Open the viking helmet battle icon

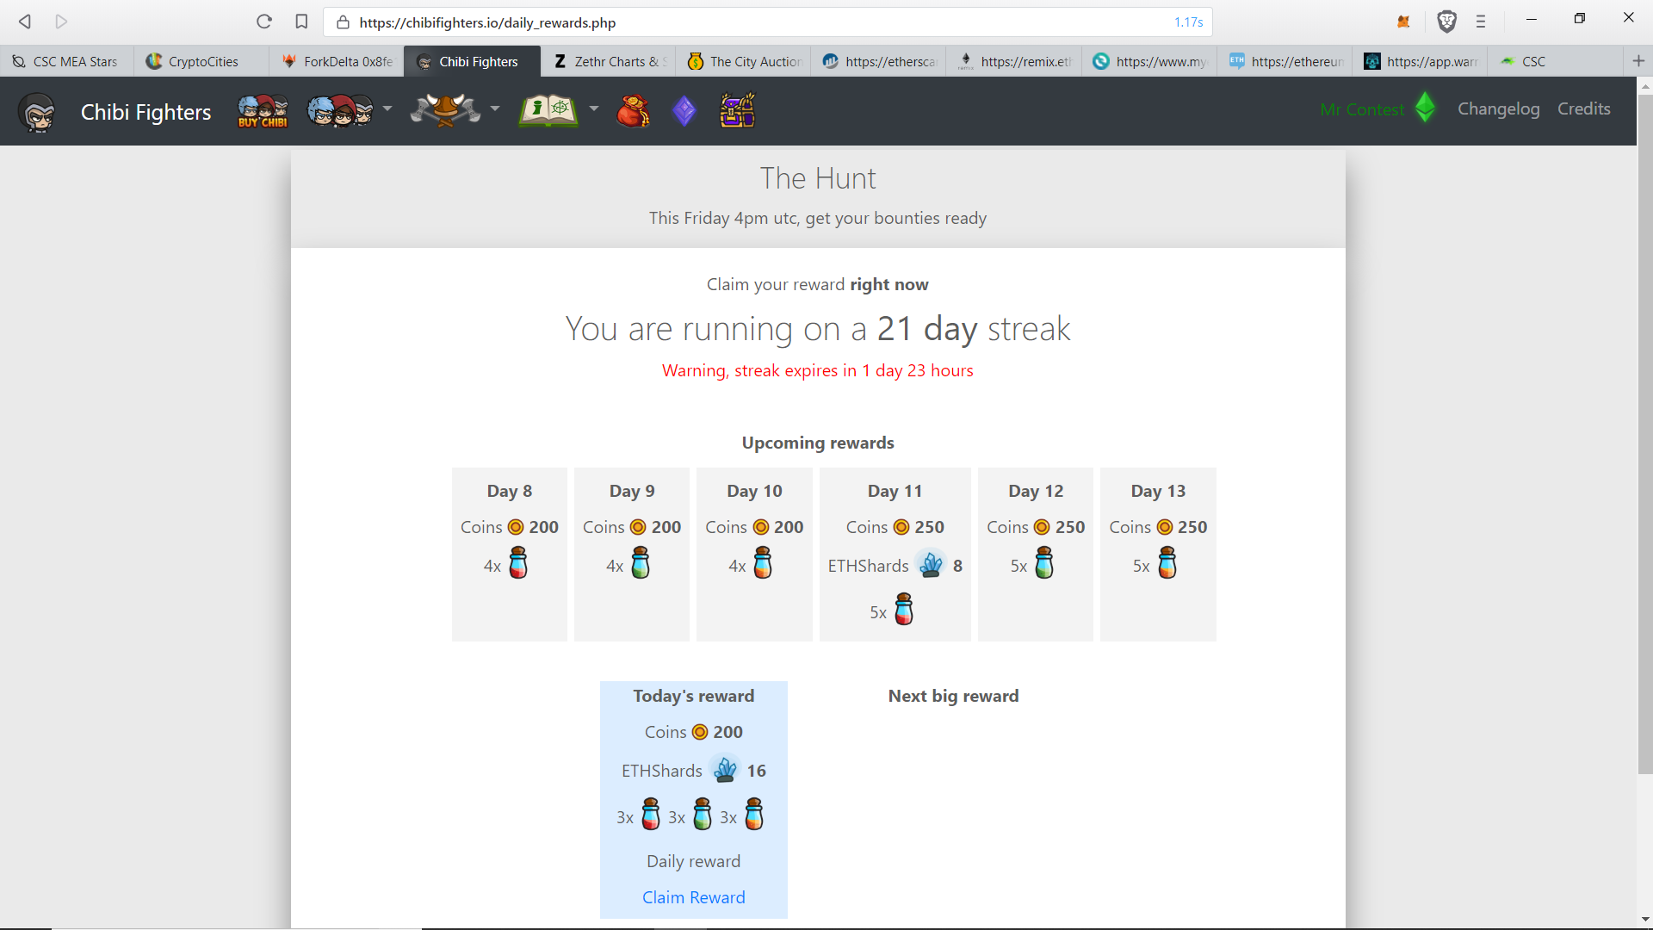445,110
